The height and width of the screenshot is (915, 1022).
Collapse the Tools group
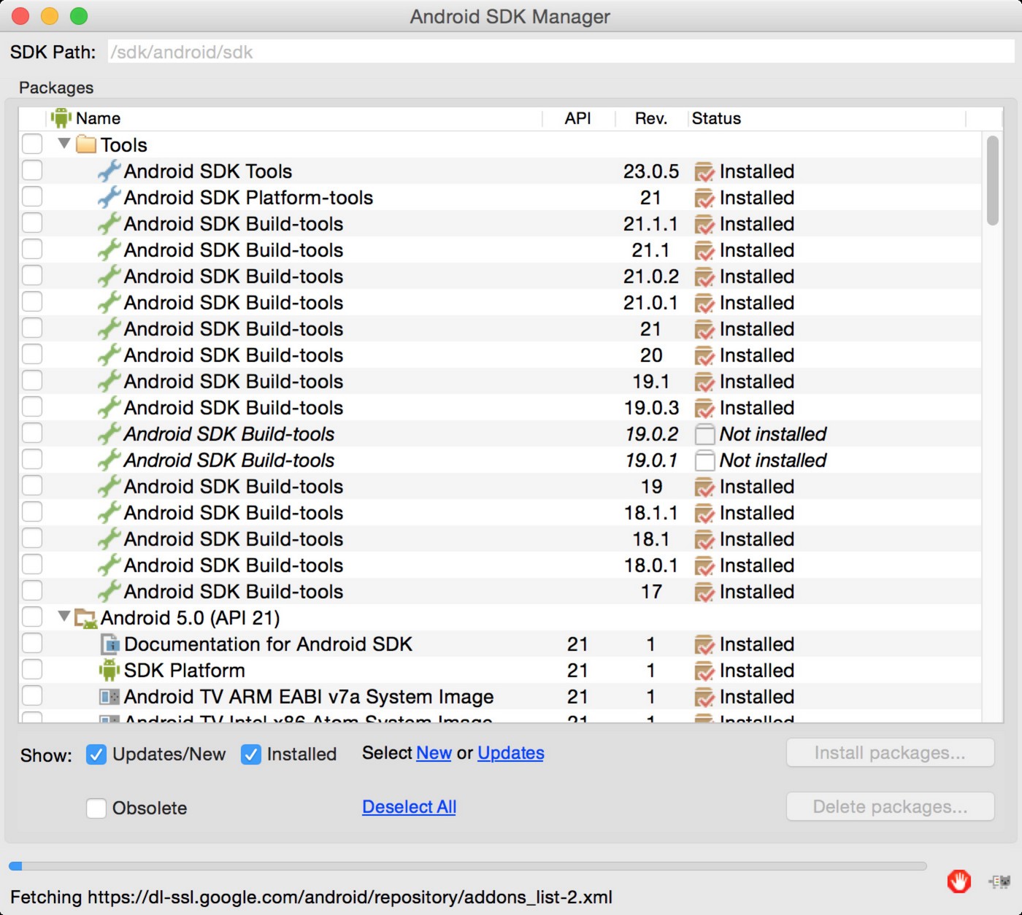64,144
